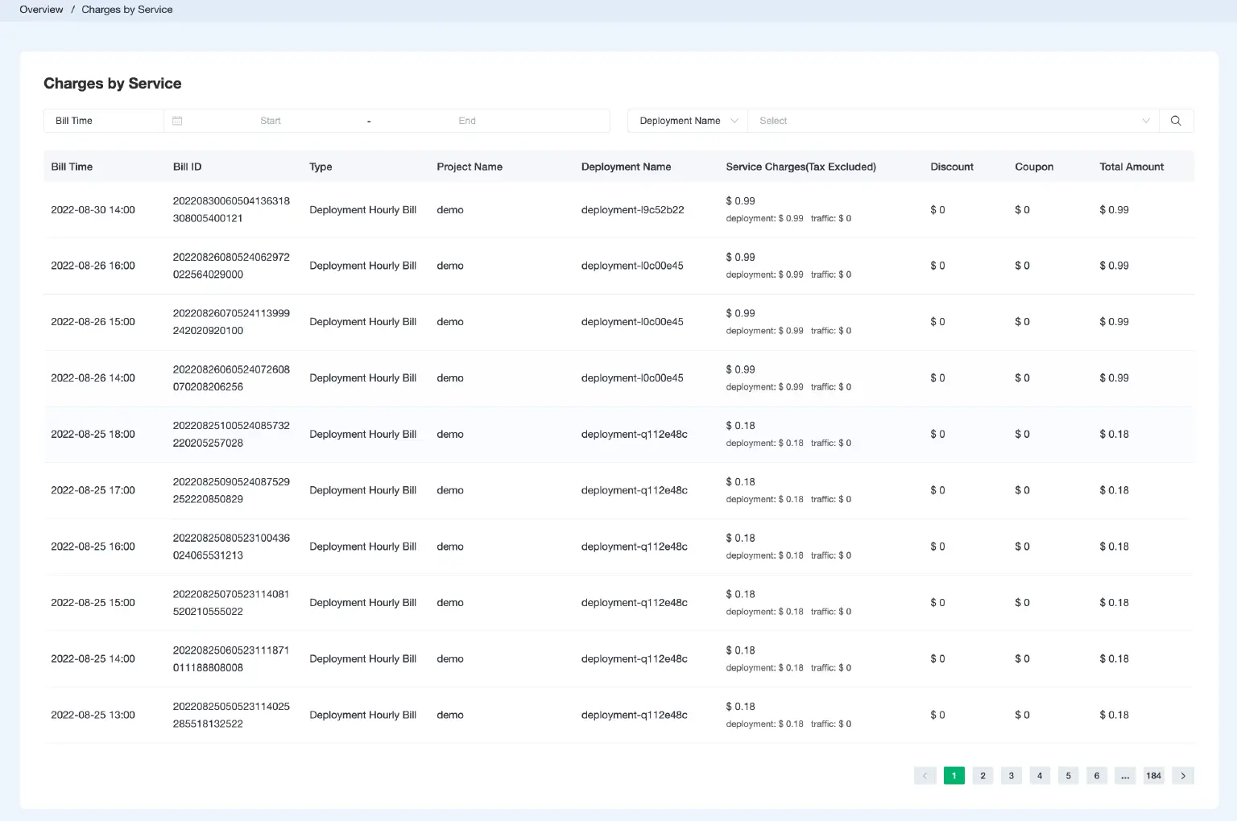Click the search magnifier icon
1237x821 pixels.
coord(1176,121)
